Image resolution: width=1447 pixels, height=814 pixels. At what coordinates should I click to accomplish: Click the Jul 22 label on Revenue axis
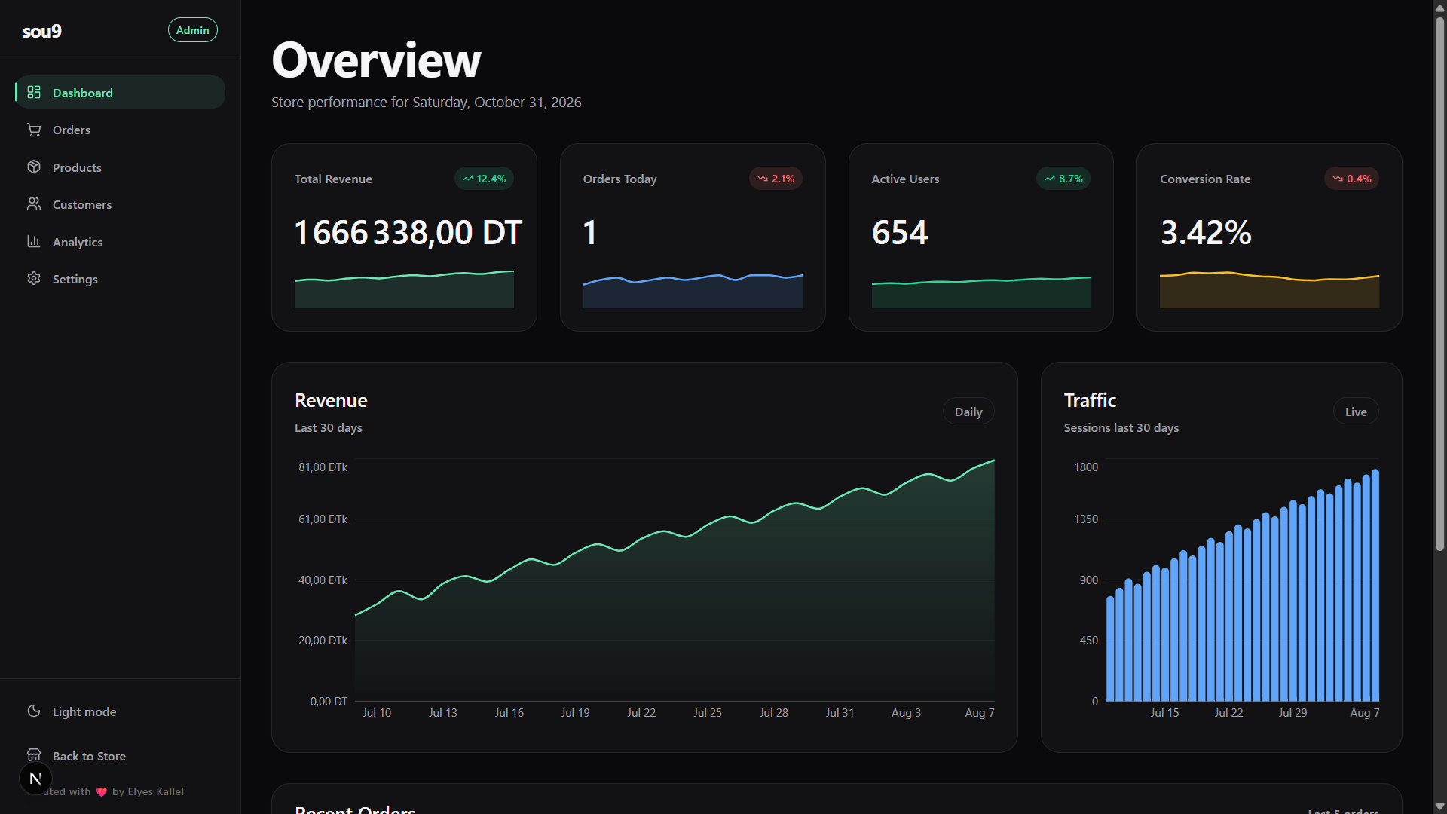(641, 713)
